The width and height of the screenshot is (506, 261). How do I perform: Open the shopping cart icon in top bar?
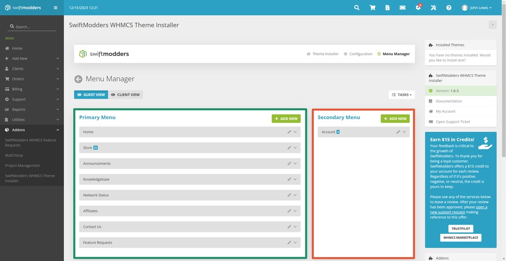tap(373, 8)
